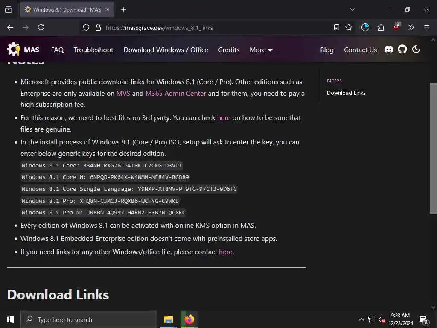Open the extensions puzzle icon
437x328 pixels.
click(381, 27)
